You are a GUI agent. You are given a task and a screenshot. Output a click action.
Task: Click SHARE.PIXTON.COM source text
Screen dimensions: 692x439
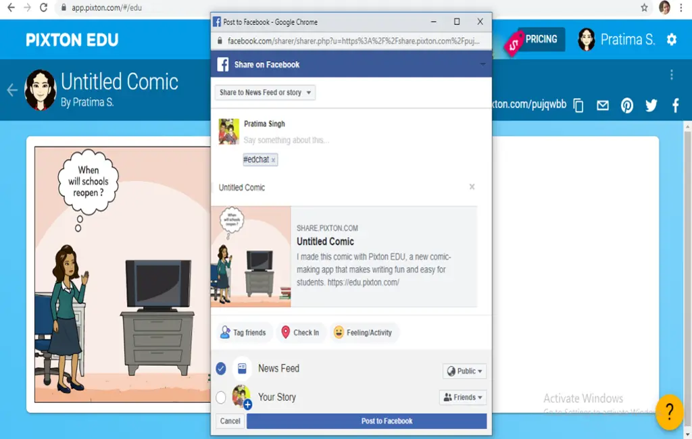tap(327, 228)
